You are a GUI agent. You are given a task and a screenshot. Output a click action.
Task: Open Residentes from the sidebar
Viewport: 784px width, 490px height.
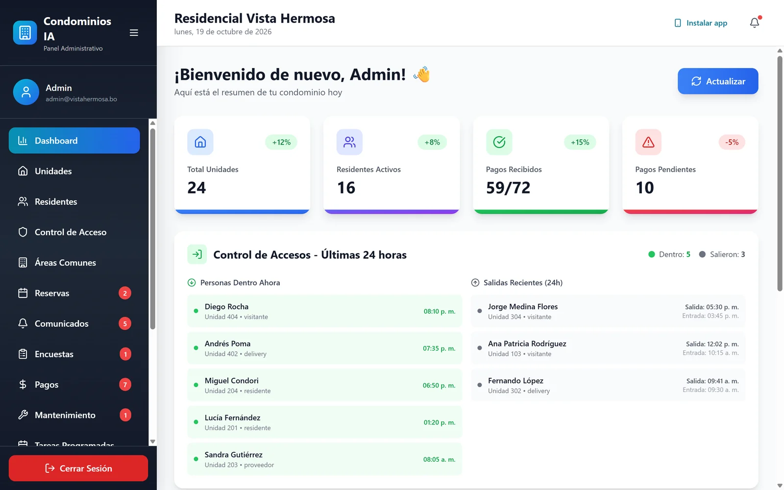[x=74, y=201]
